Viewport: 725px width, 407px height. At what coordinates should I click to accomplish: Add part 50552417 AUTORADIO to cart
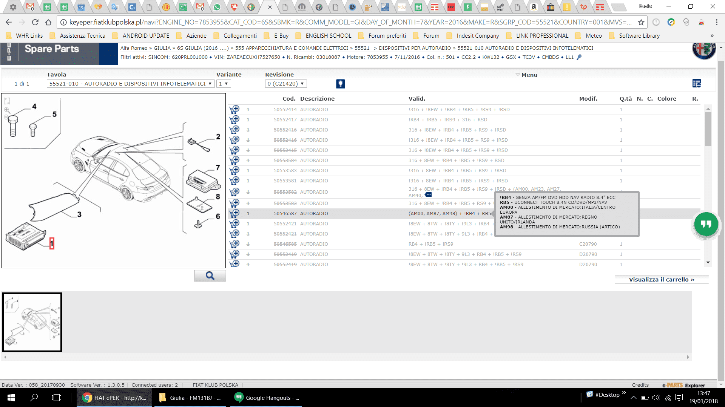(234, 119)
